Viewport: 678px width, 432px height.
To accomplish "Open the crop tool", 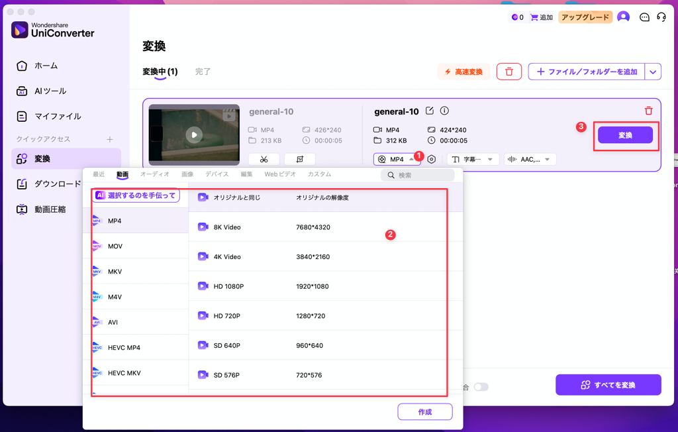I will click(x=299, y=159).
